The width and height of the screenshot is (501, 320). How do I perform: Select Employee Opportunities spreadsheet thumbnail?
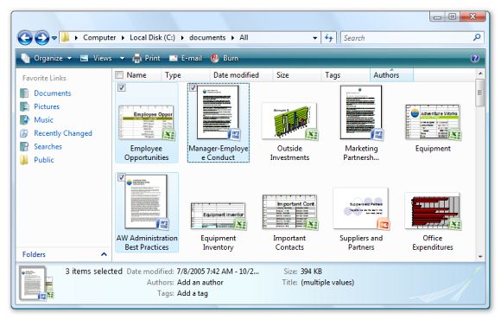pos(146,123)
